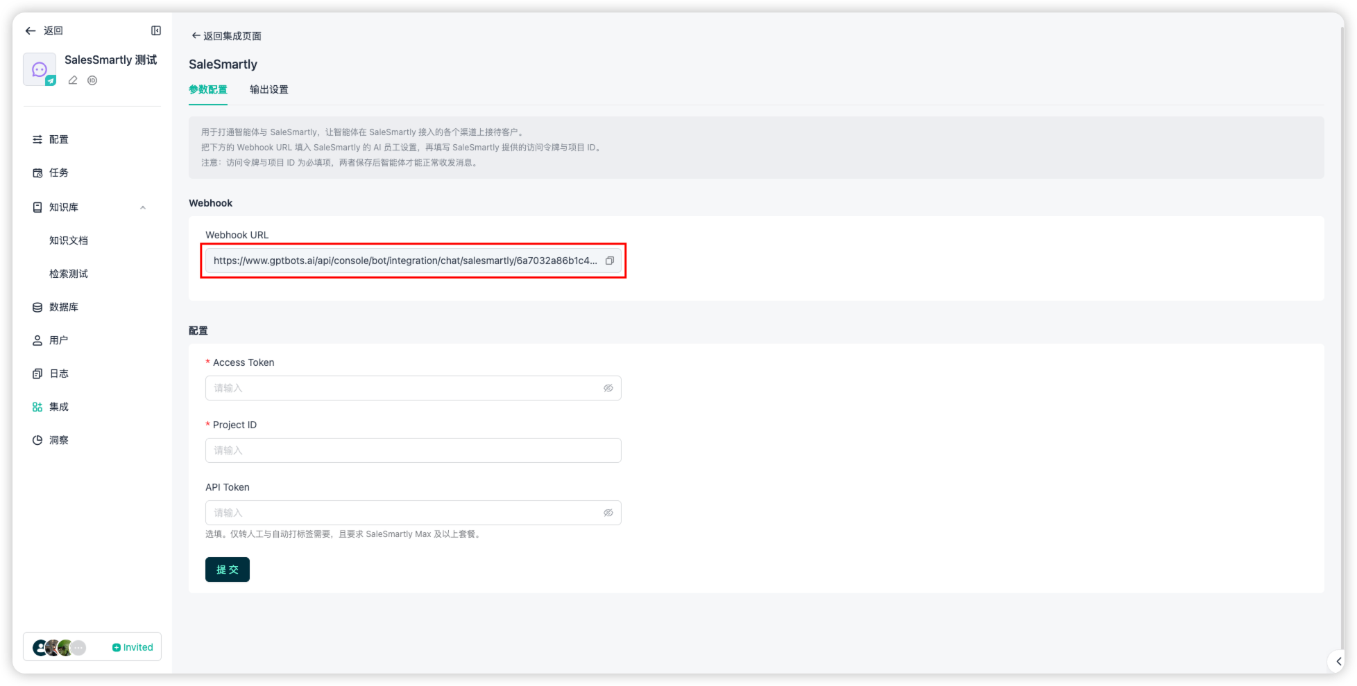The height and width of the screenshot is (686, 1357).
Task: Click the SalesSmartly 测试 bot name
Action: pyautogui.click(x=111, y=60)
